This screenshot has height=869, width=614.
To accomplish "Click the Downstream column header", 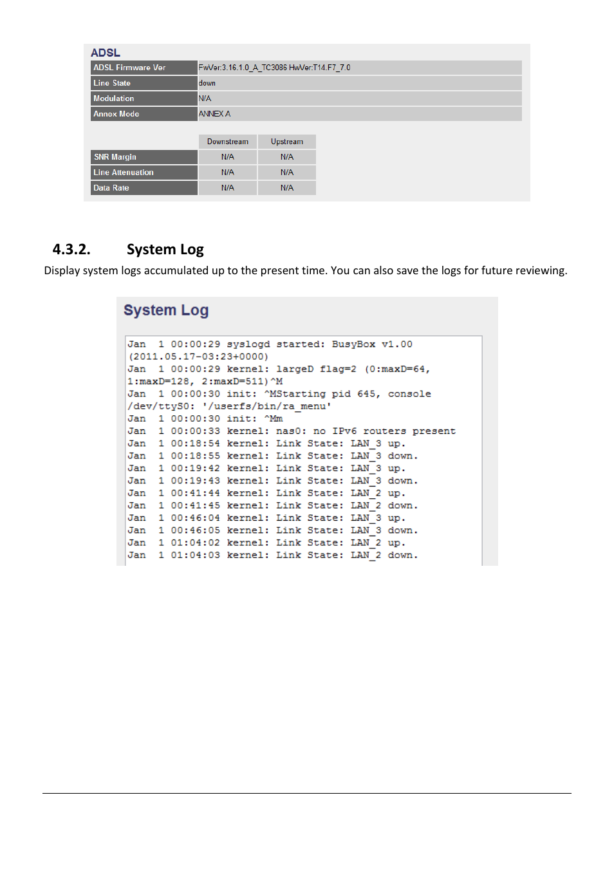I will pyautogui.click(x=228, y=142).
